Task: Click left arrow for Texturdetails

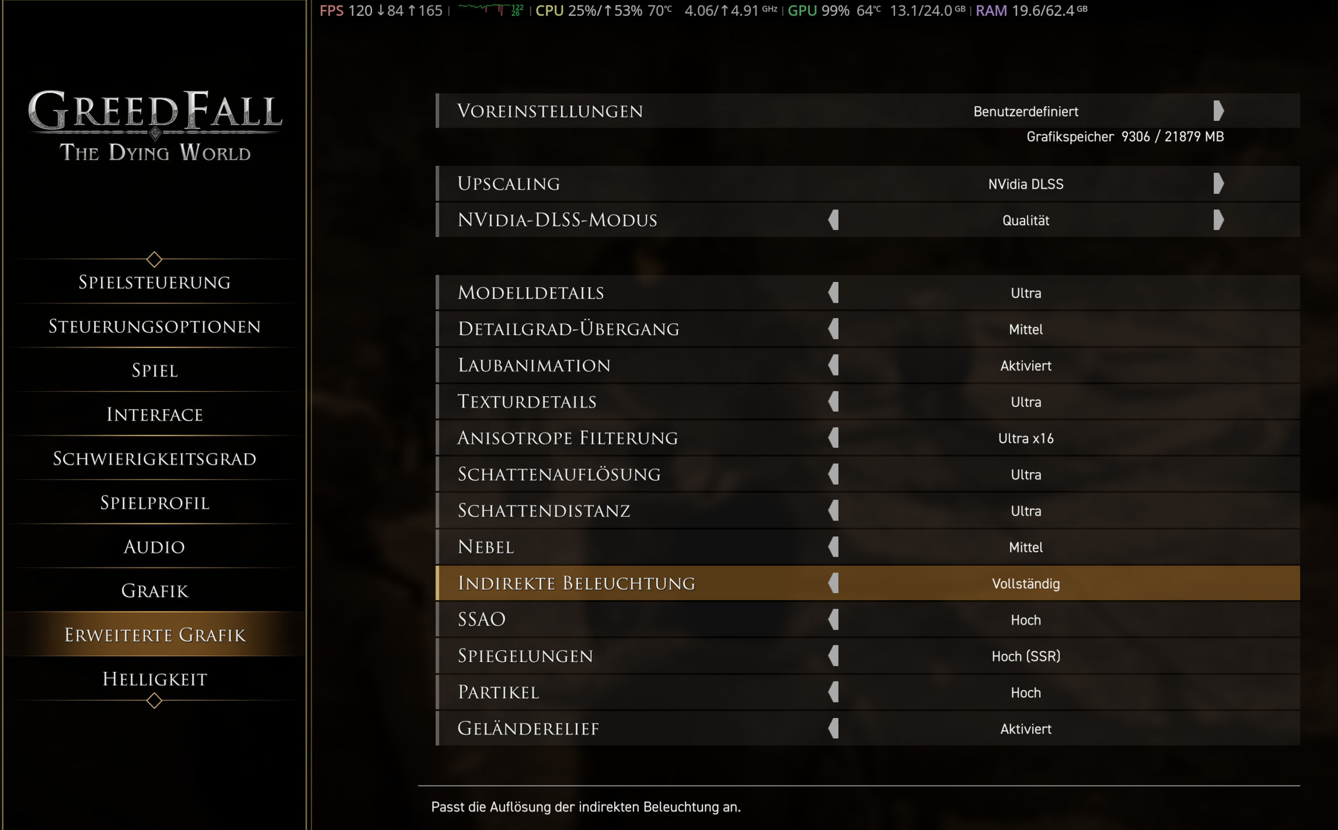Action: [x=834, y=402]
